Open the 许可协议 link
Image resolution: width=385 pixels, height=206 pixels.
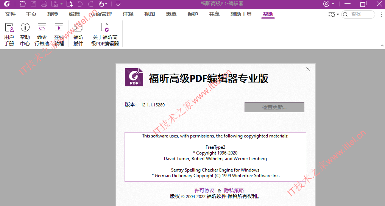204,190
